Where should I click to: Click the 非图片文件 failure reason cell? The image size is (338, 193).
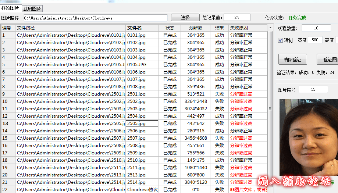coord(248,190)
